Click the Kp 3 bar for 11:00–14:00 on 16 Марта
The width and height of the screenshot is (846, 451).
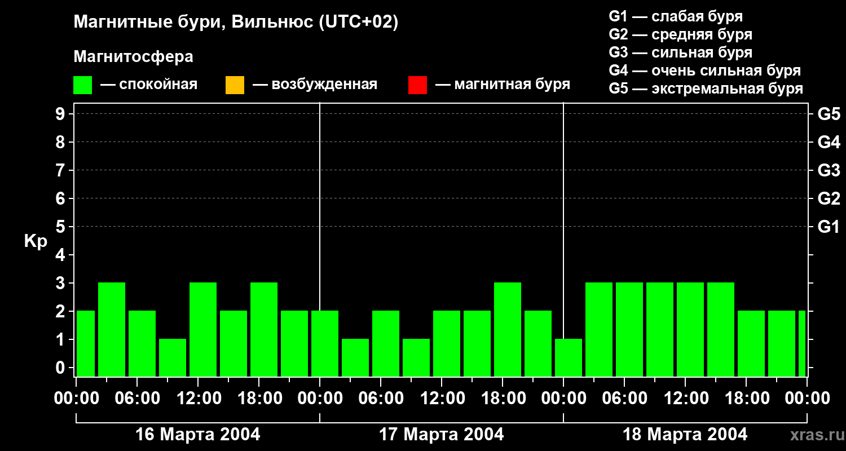click(203, 329)
